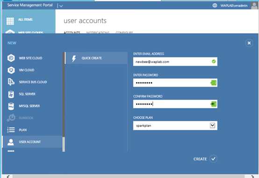Click the green email validation checkmark

click(x=214, y=62)
